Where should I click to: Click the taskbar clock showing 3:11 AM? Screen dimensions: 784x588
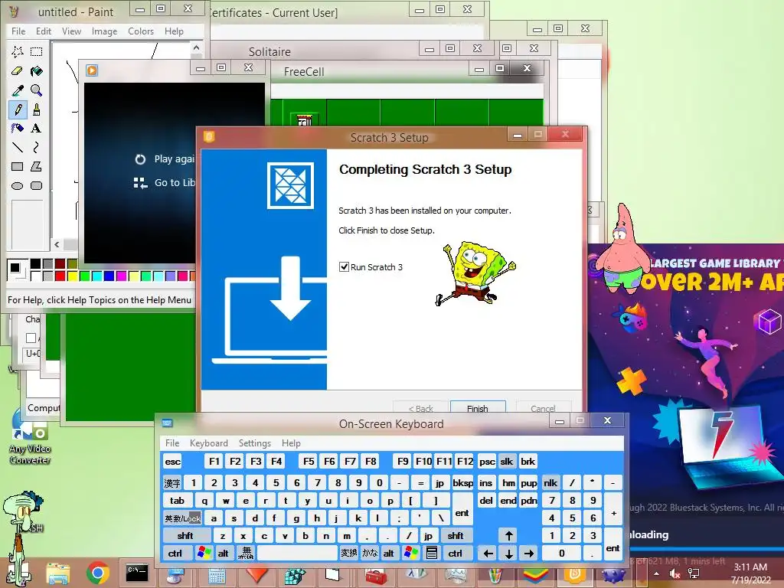[750, 573]
